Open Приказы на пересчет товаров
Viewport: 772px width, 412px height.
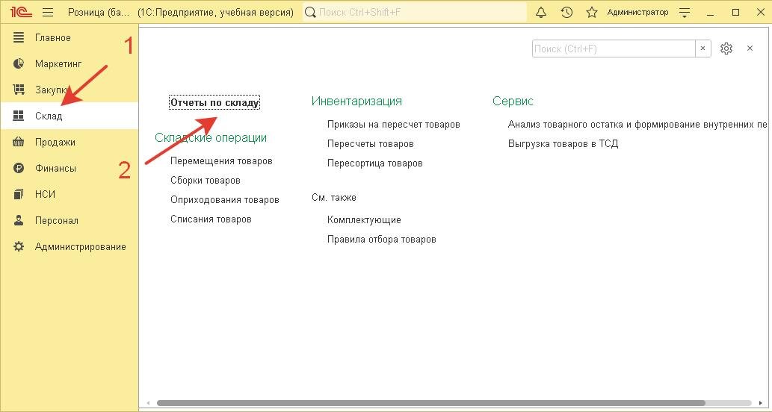pos(393,125)
